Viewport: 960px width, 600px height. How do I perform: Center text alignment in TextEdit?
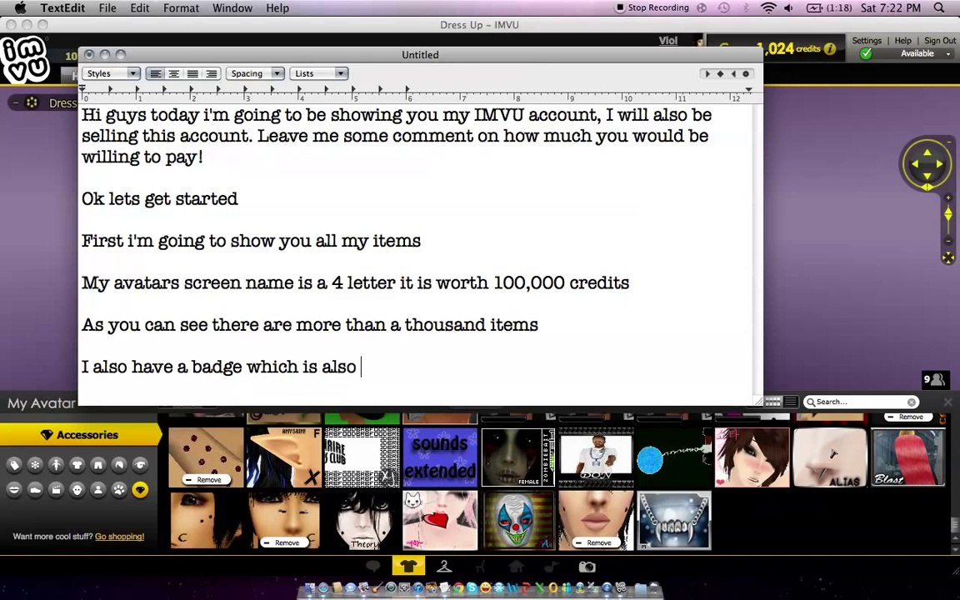(x=174, y=73)
